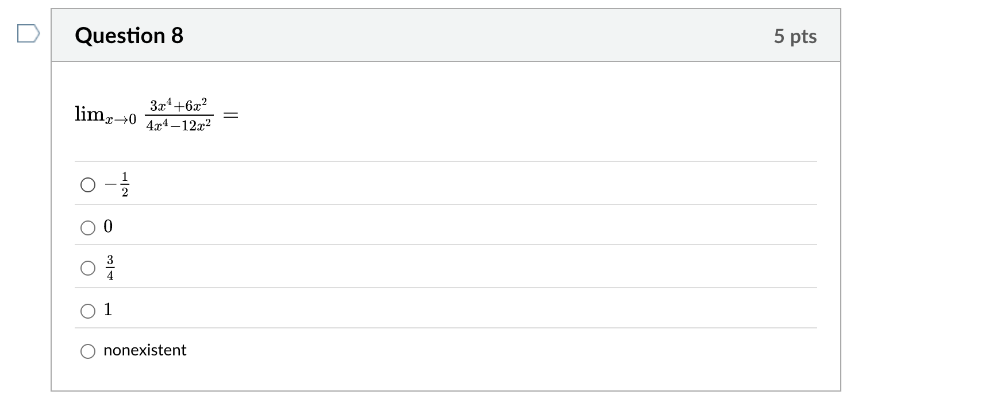This screenshot has height=418, width=985.
Task: Click the numerator 3x⁴+6x²
Action: [x=179, y=106]
